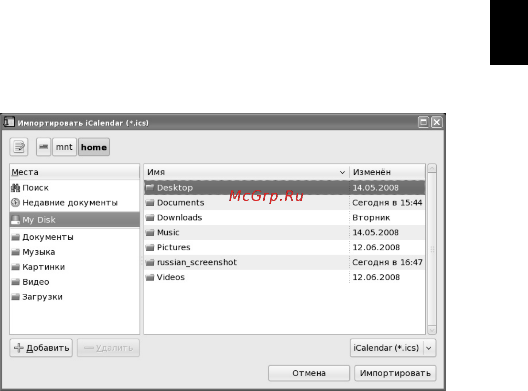Click the Desktop folder icon
Image resolution: width=528 pixels, height=391 pixels.
[150, 187]
